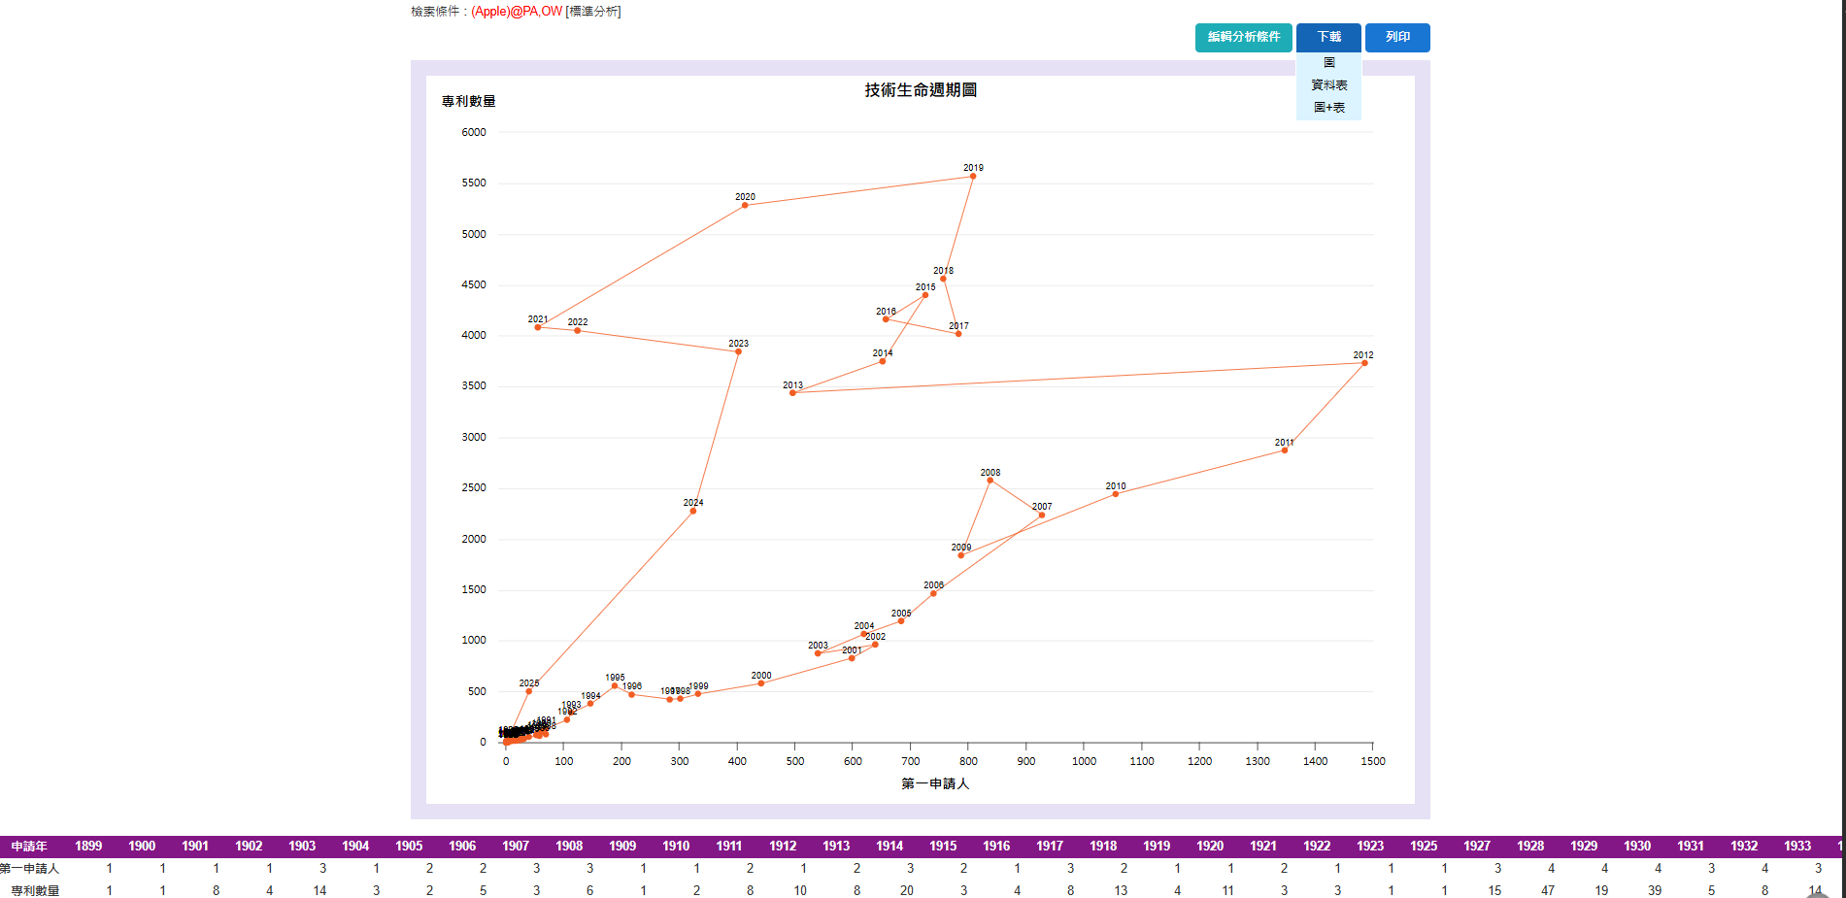
Task: Select the 2012 data point on chart
Action: point(1364,363)
